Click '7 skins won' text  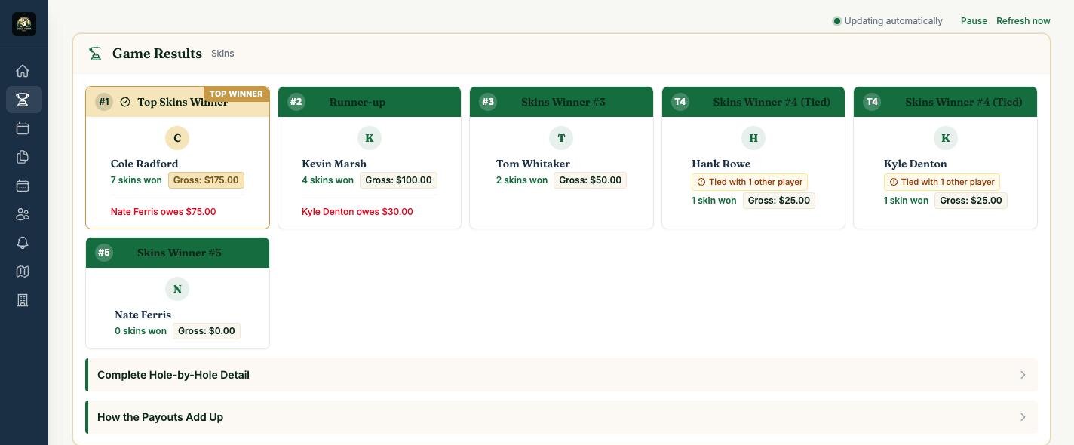coord(136,180)
